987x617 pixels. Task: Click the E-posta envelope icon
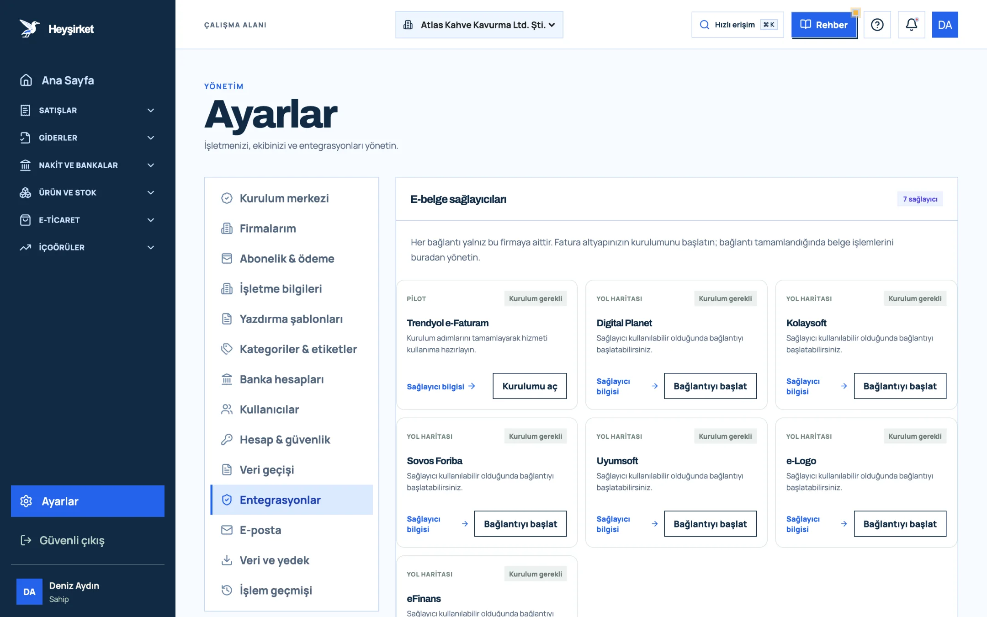(x=227, y=530)
